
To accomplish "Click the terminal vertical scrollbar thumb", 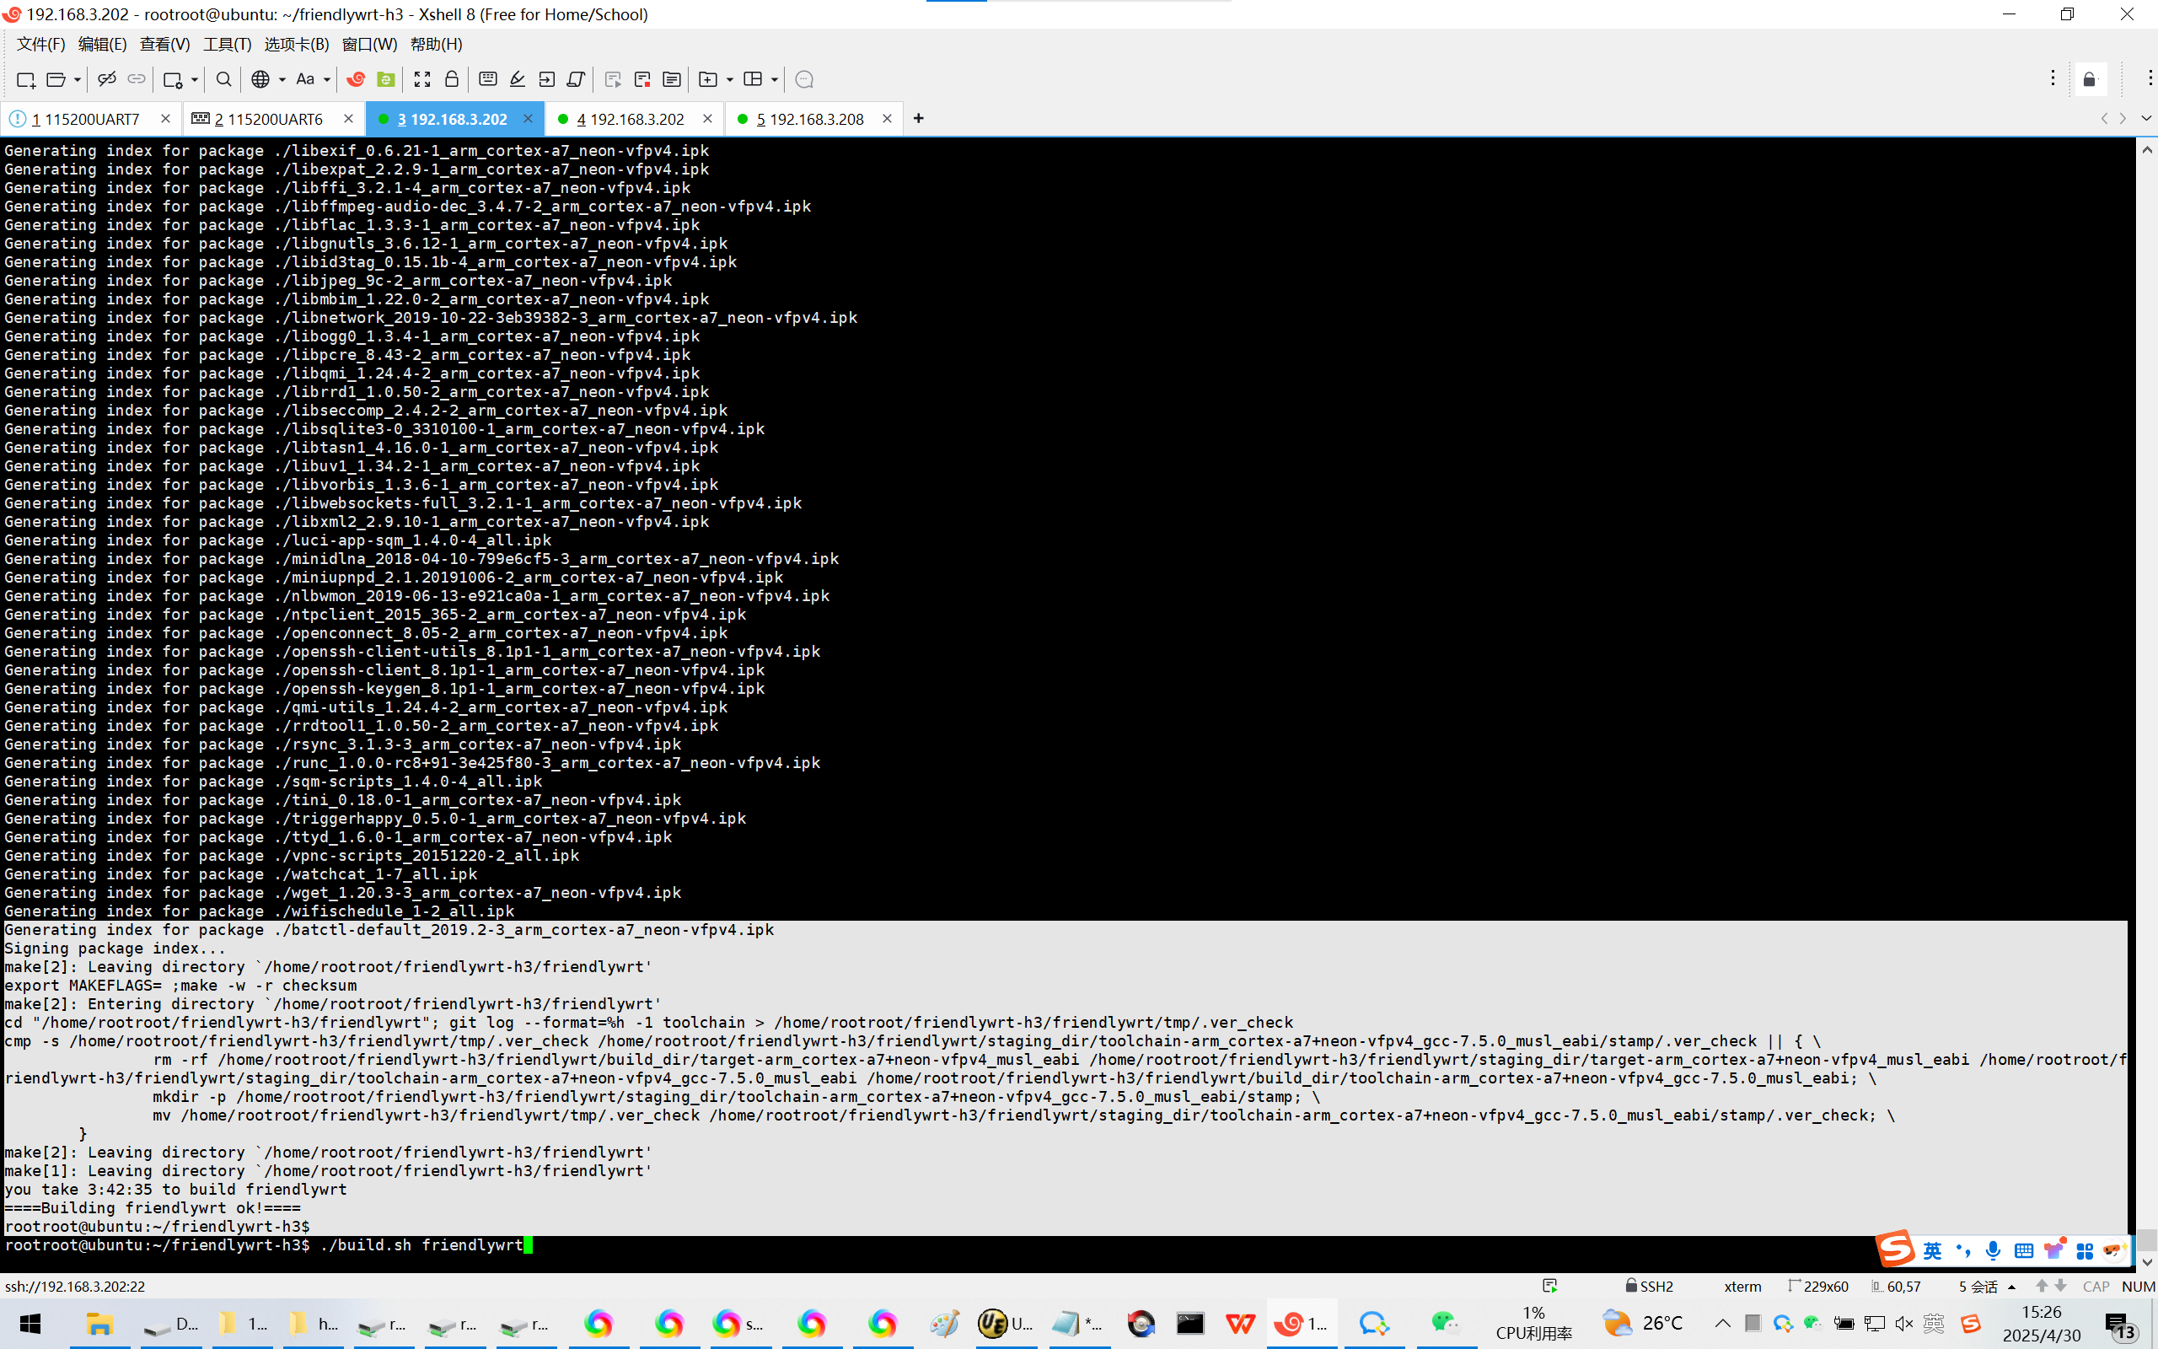I will (2146, 1239).
